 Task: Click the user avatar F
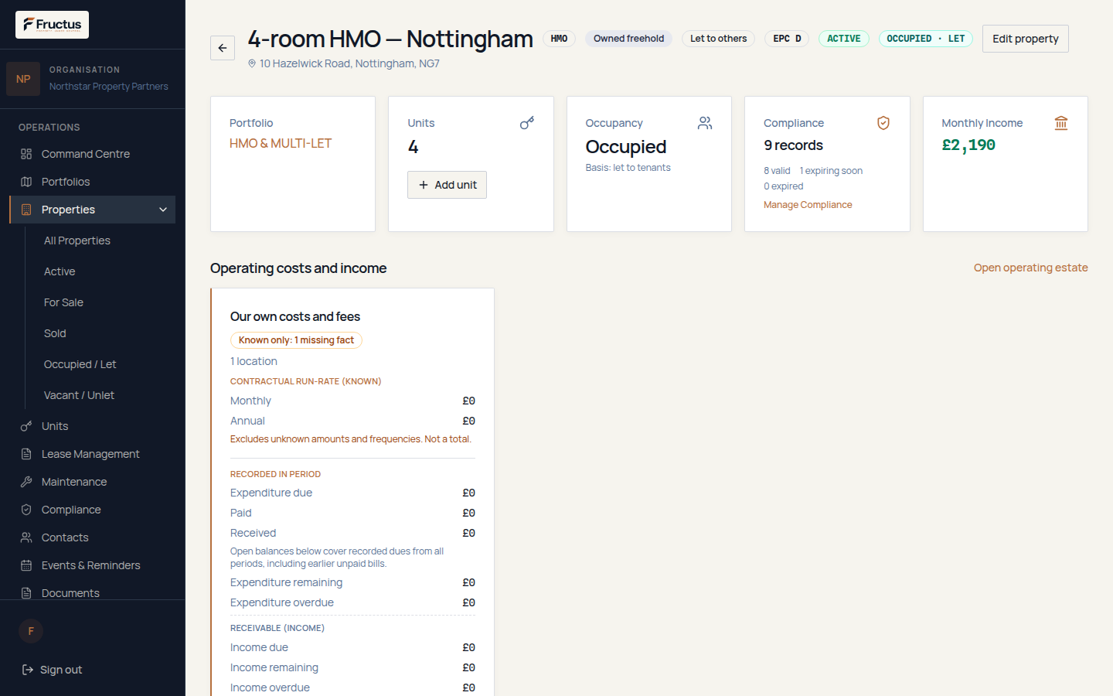tap(31, 631)
